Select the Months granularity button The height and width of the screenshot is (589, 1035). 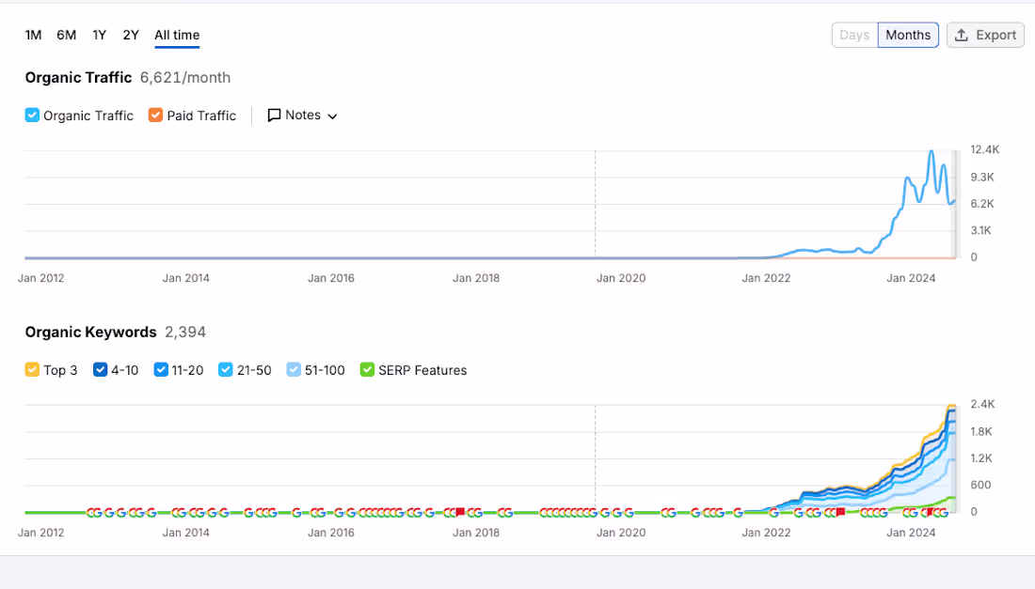click(908, 35)
